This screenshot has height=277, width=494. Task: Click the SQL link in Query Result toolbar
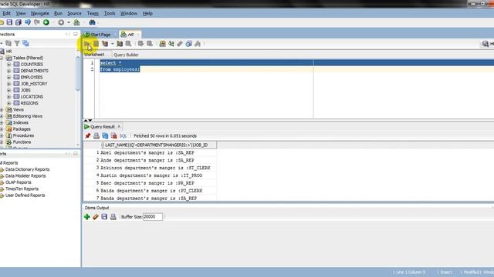123,136
